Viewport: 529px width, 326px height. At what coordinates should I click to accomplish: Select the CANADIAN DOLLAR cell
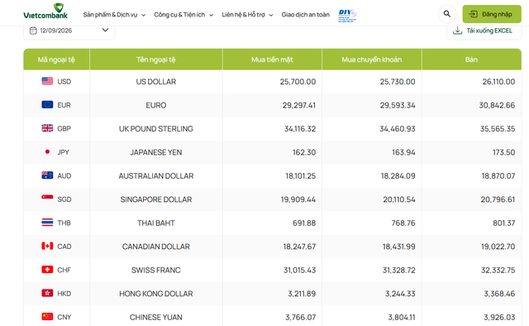click(156, 247)
